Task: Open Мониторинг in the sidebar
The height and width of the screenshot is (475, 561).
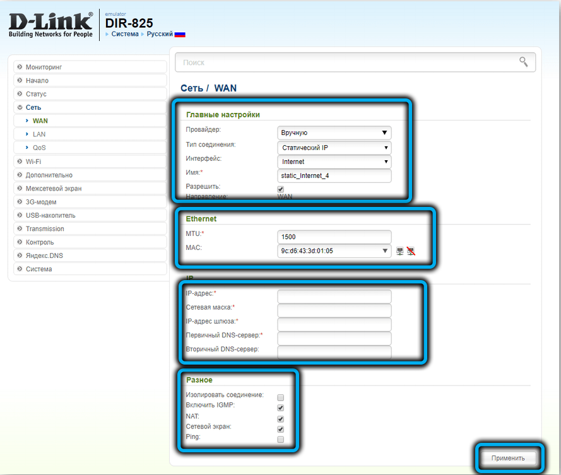Action: (x=90, y=67)
